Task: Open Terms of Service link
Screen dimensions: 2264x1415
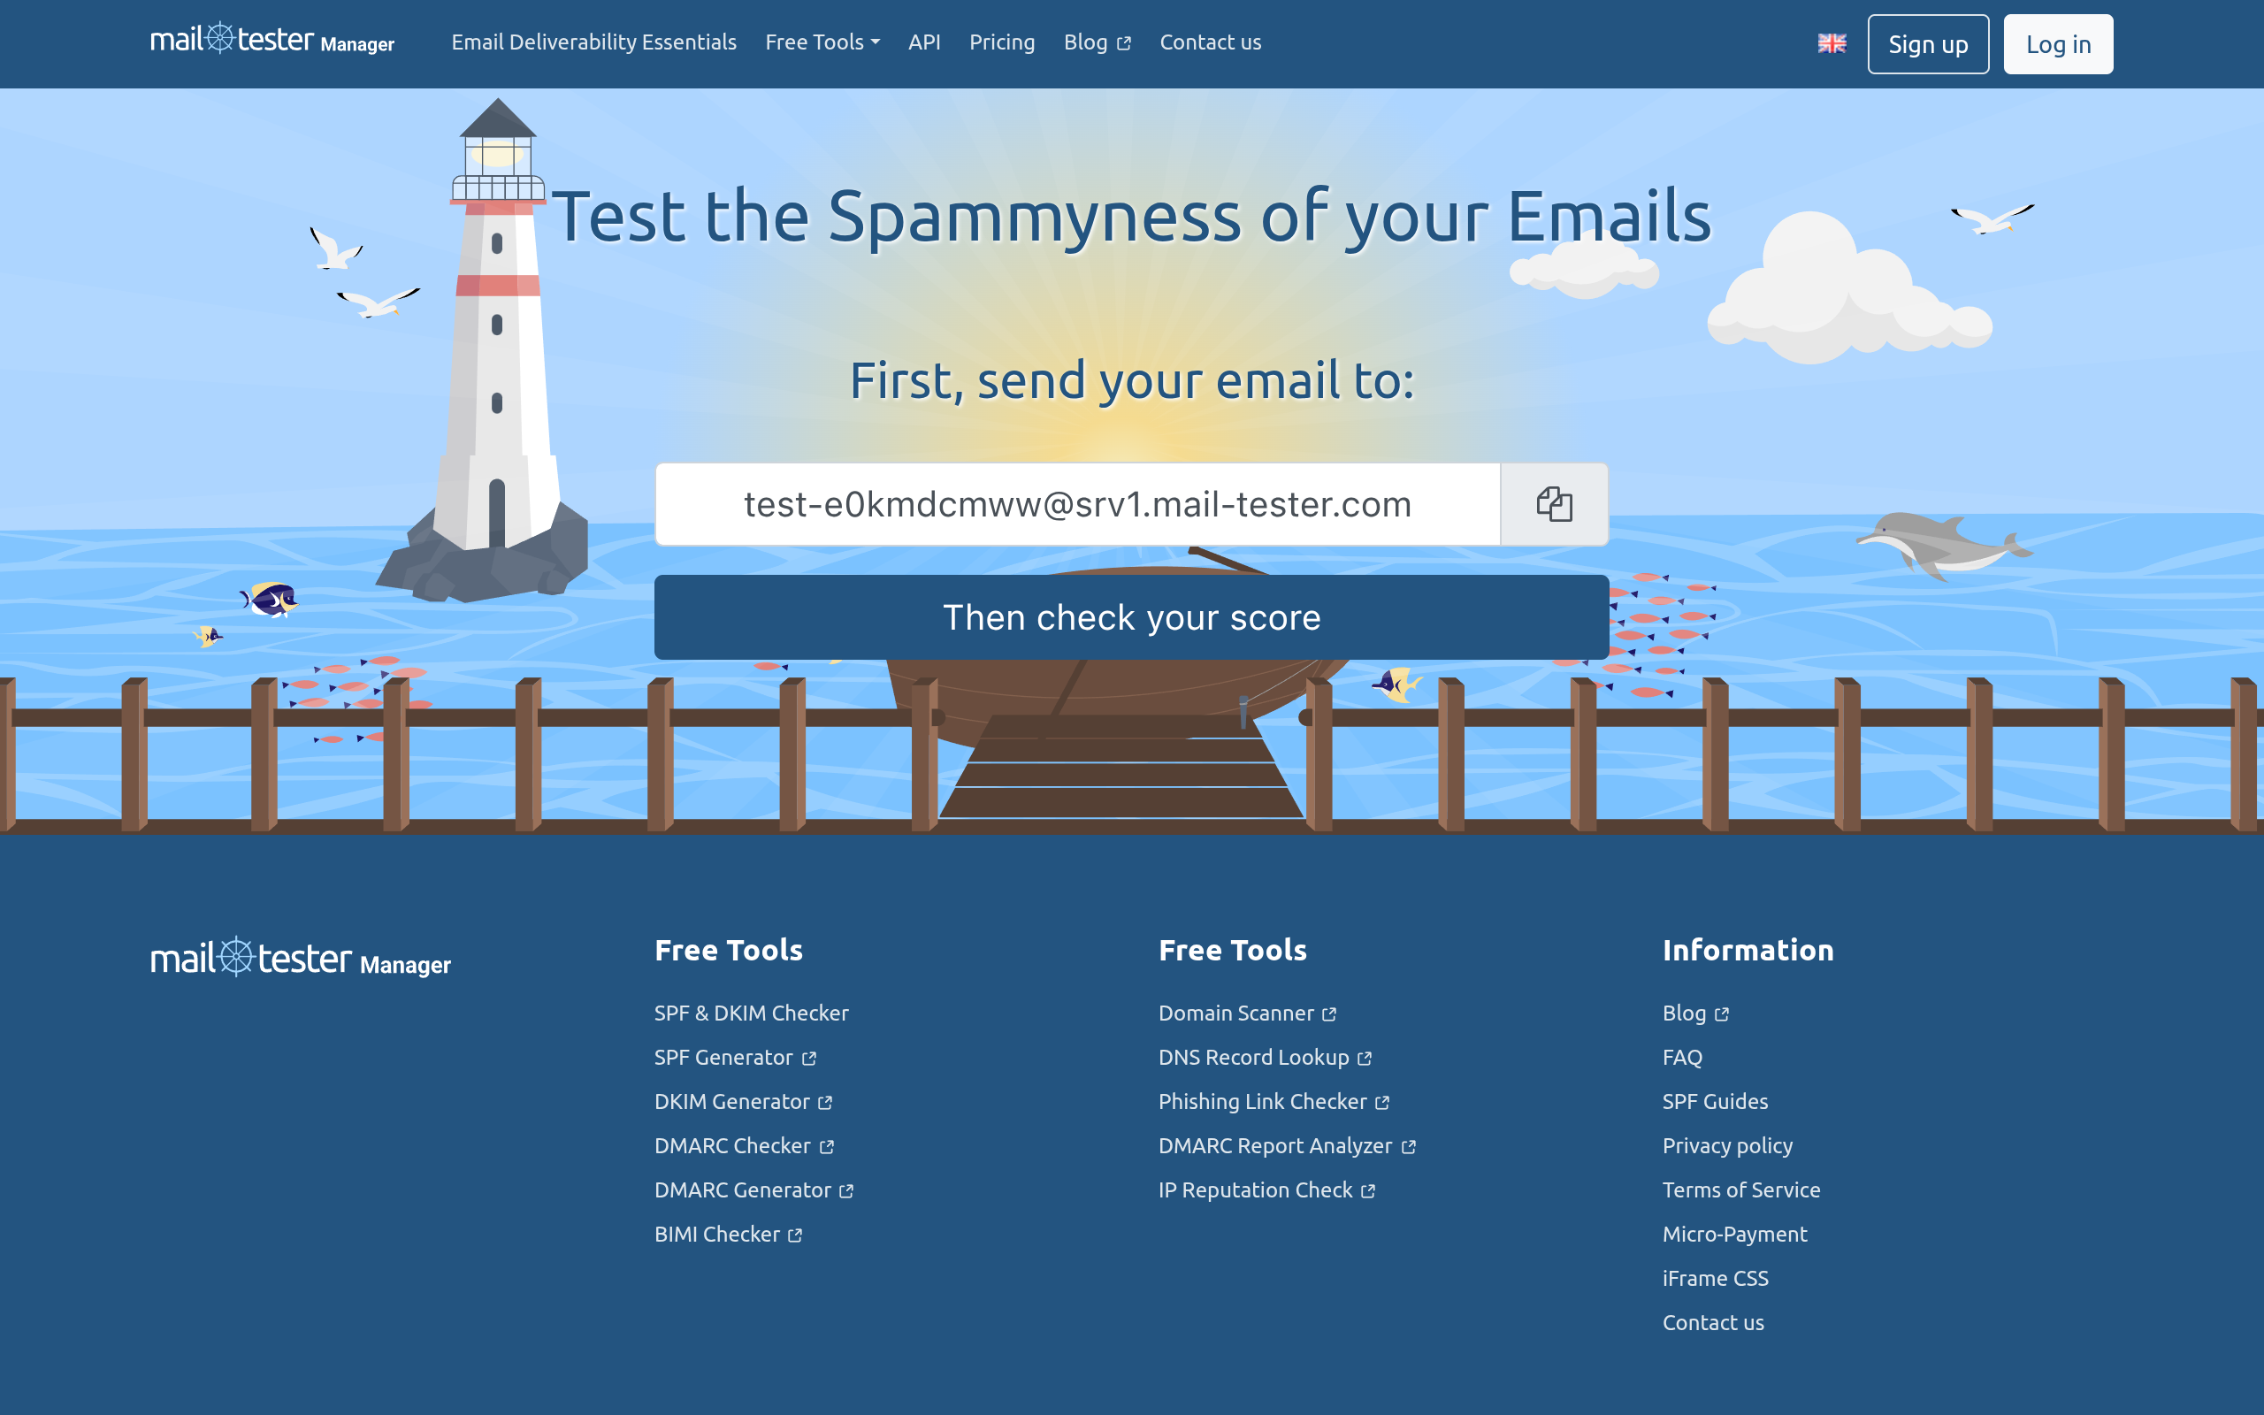Action: point(1740,1189)
